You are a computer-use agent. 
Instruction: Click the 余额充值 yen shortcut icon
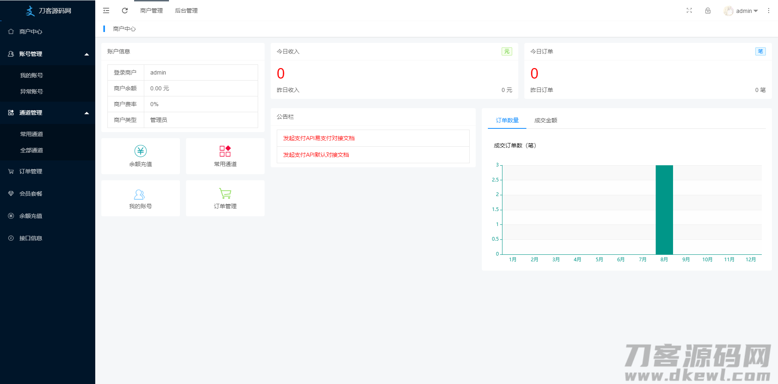[x=141, y=151]
